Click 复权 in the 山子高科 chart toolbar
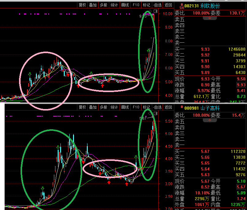247x210 pixels. pos(83,107)
